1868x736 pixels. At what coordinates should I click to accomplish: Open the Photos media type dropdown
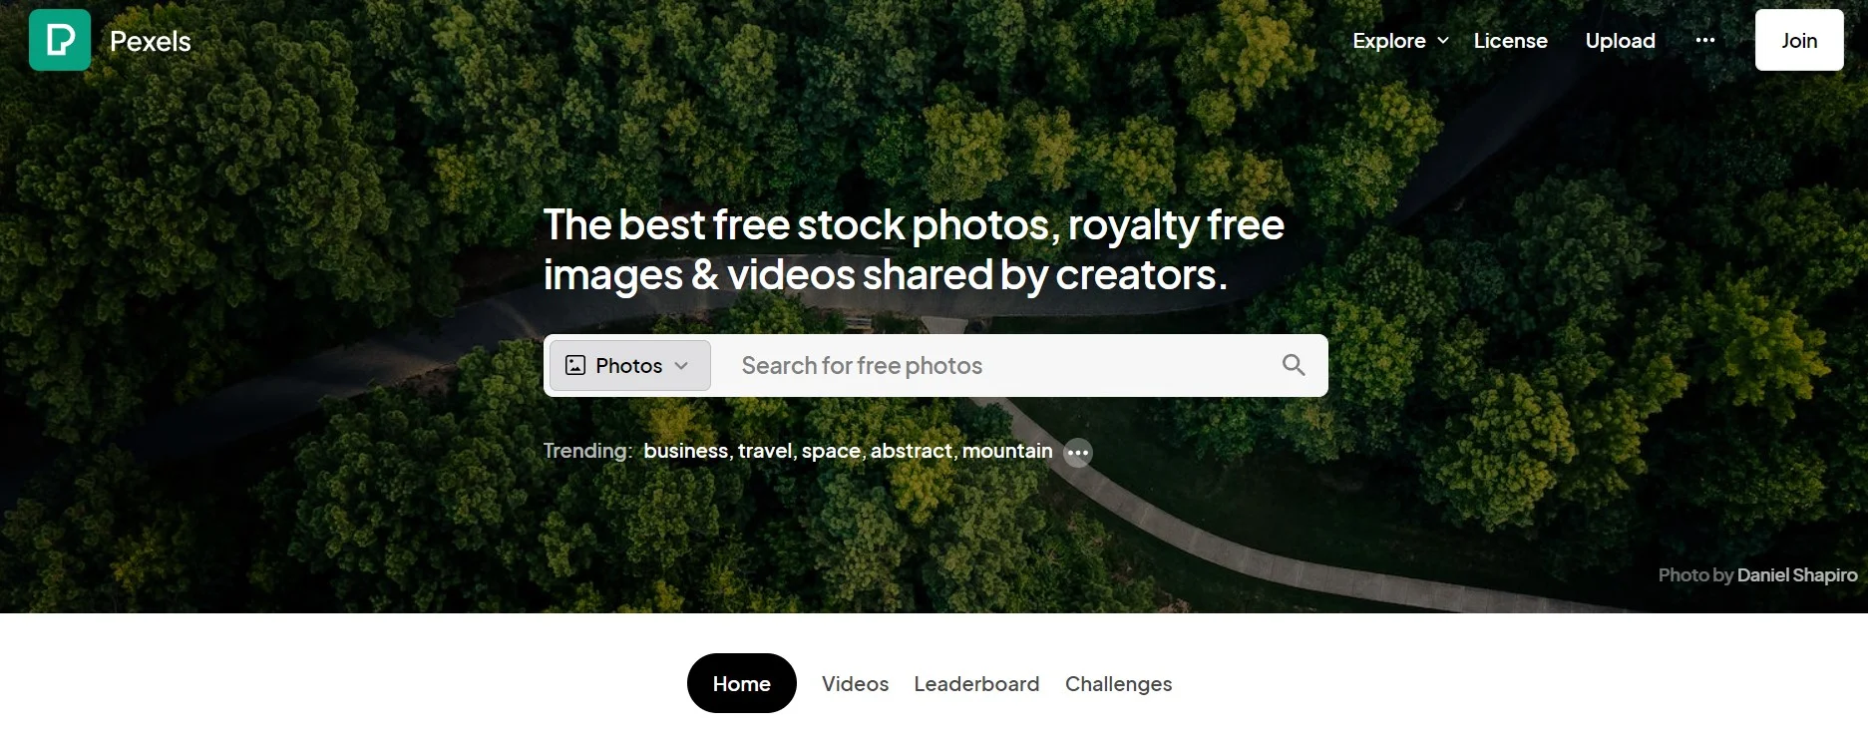coord(629,365)
